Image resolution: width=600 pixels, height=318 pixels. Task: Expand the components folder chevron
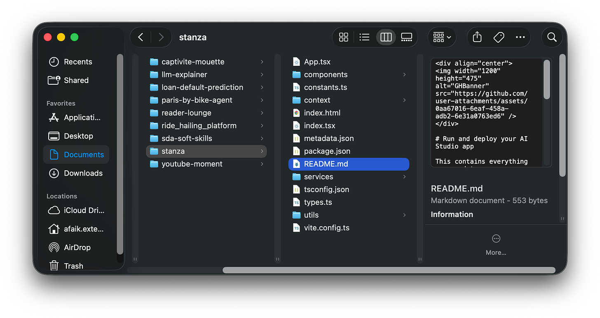404,74
